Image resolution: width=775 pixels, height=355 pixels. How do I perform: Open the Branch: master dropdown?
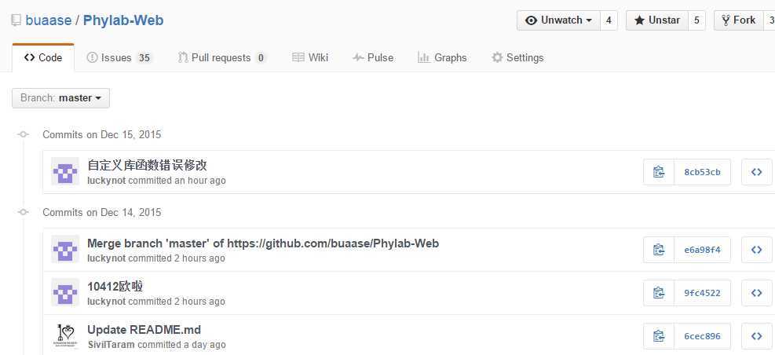coord(60,98)
